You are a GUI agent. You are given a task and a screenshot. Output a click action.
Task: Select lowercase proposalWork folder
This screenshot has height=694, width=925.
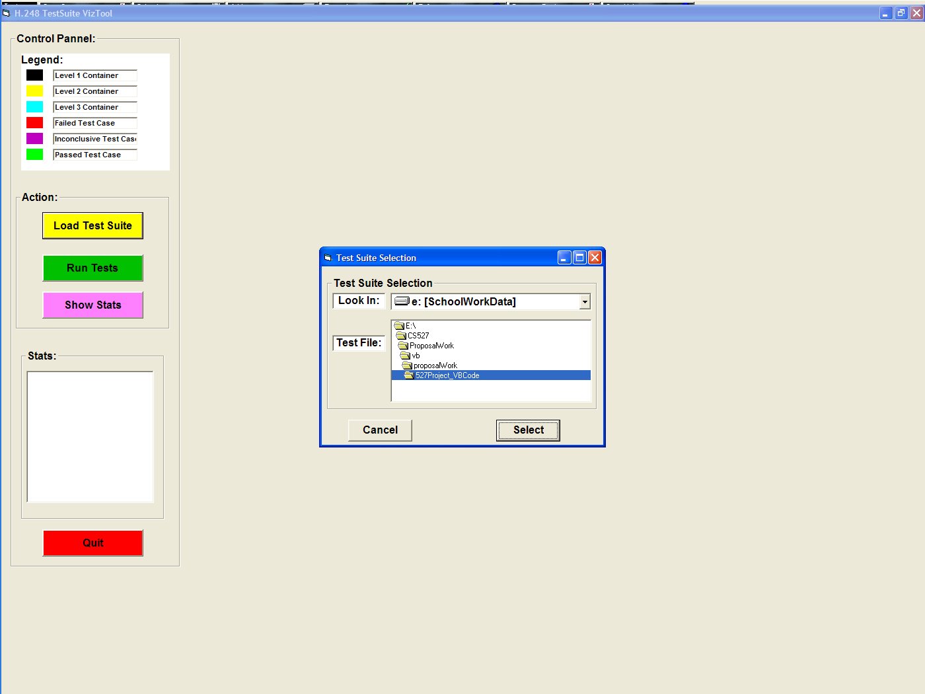[x=435, y=366]
